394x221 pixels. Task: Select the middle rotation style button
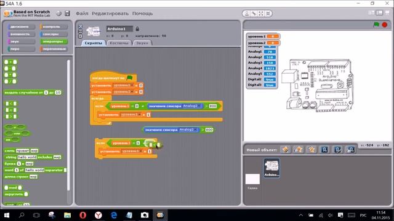(x=81, y=31)
